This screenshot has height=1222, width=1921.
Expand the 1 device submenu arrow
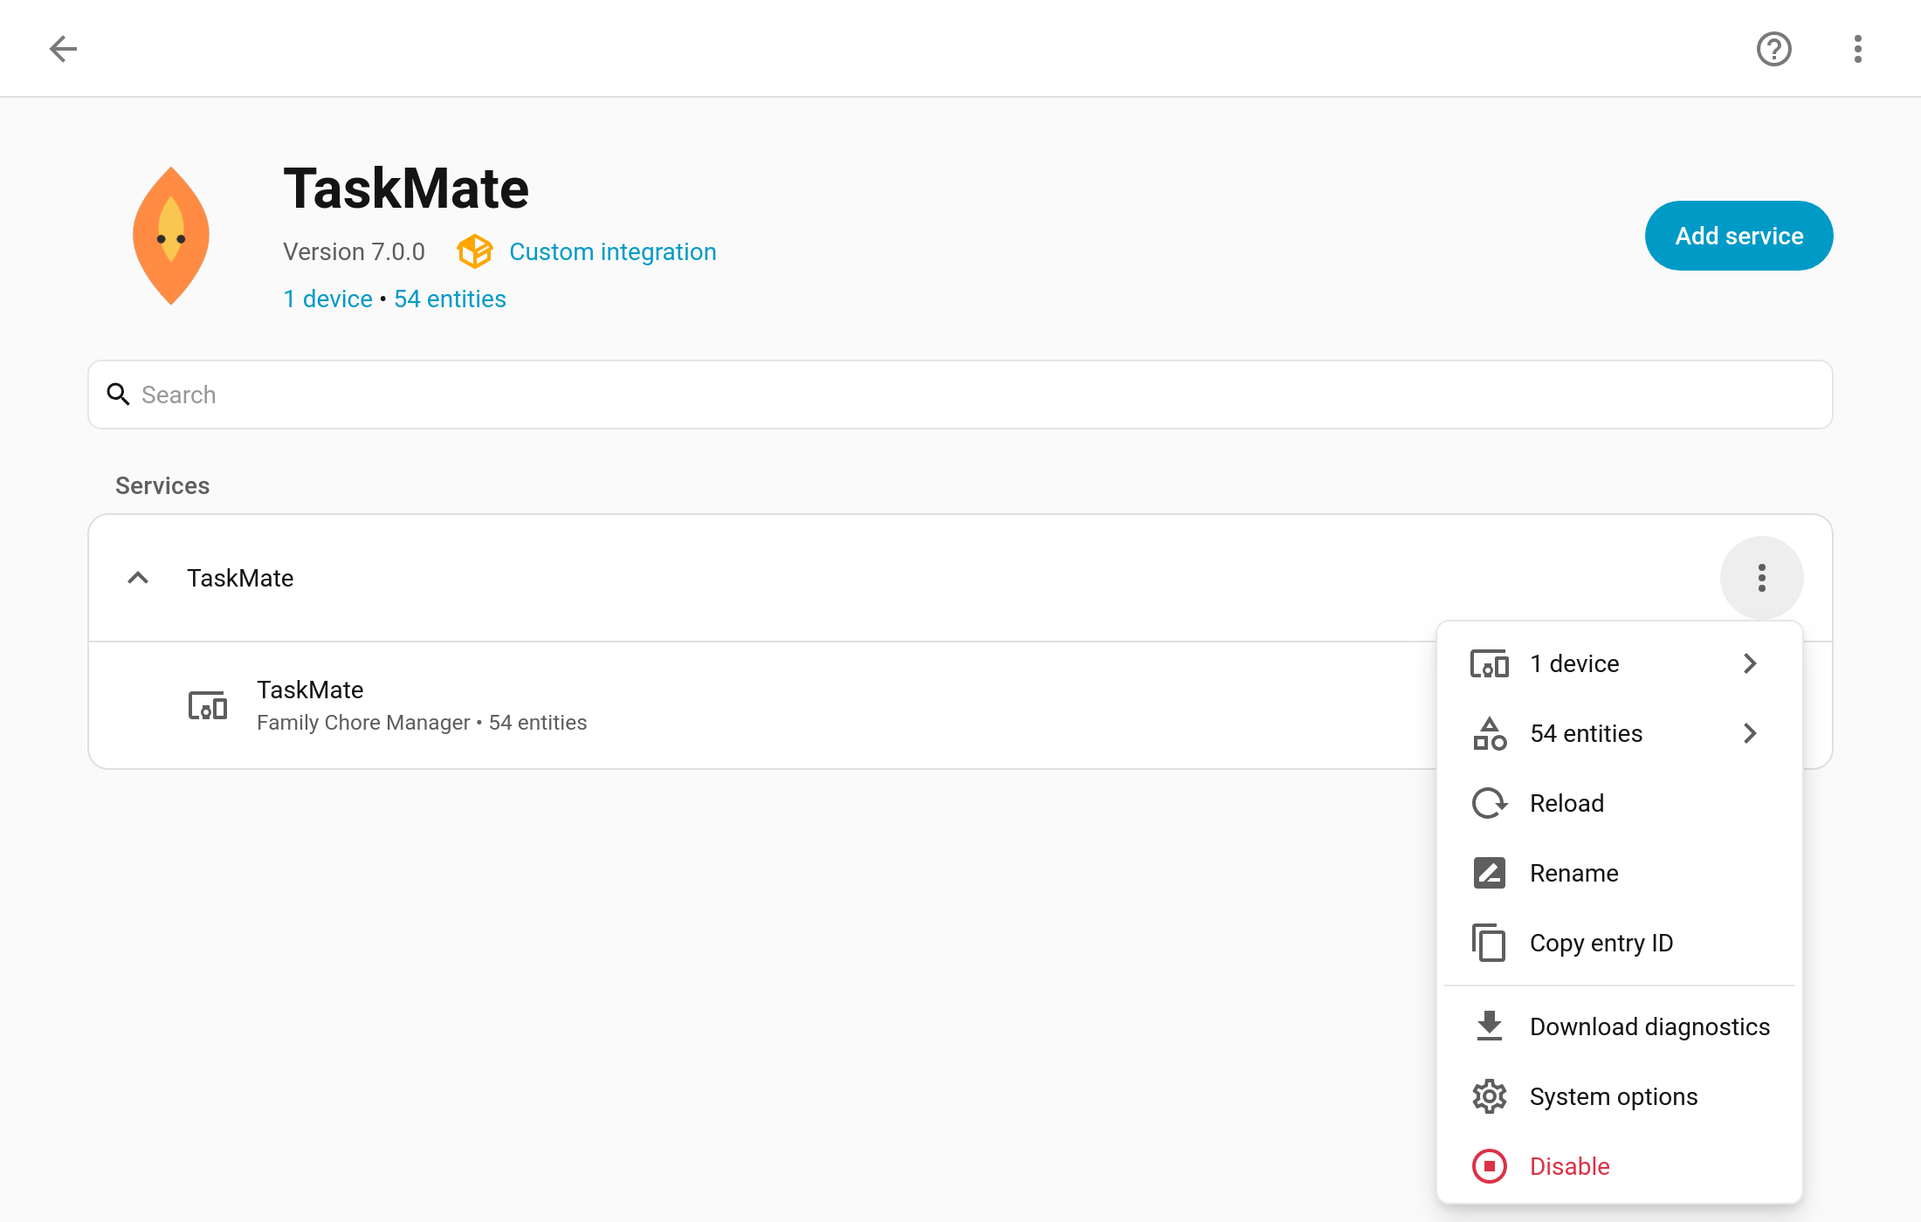1749,663
